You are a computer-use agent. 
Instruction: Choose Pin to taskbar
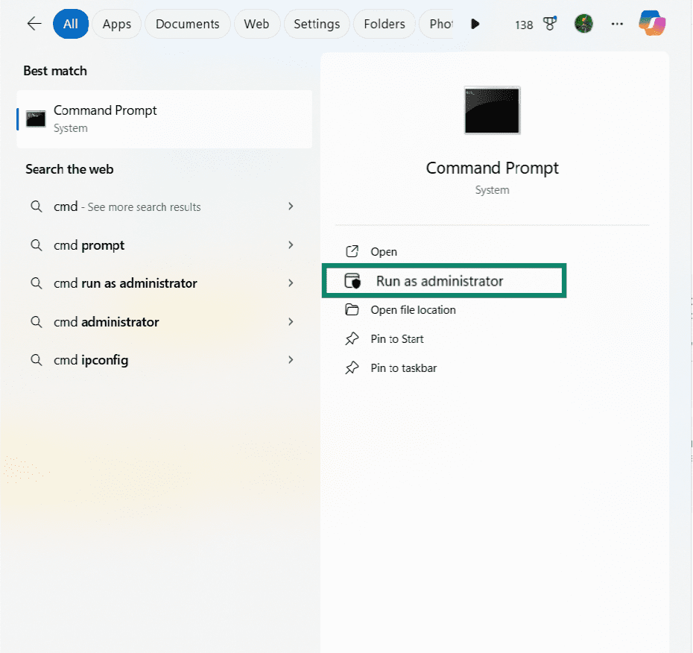pos(404,367)
